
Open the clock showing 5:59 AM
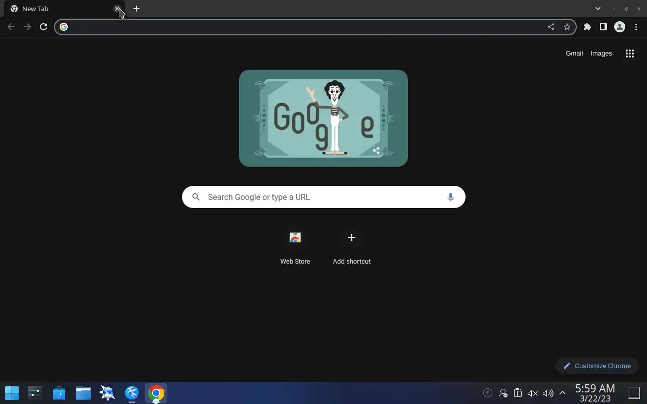pos(595,393)
